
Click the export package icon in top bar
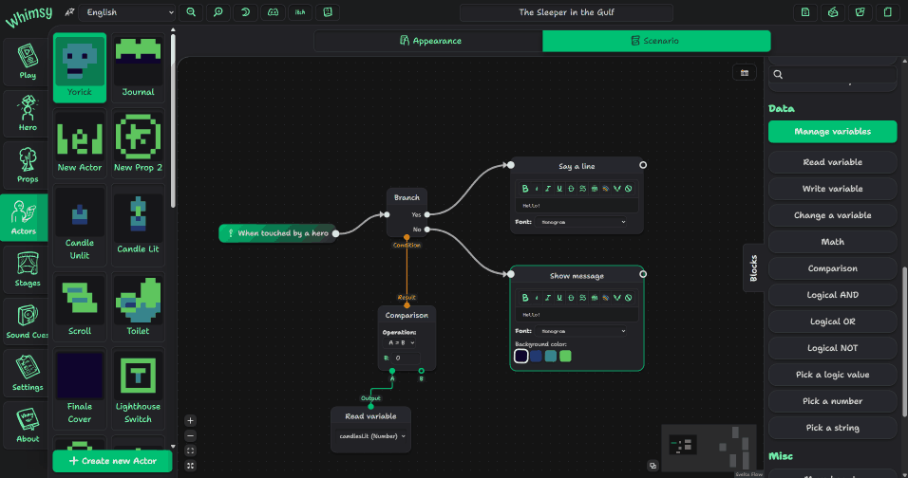pyautogui.click(x=860, y=12)
